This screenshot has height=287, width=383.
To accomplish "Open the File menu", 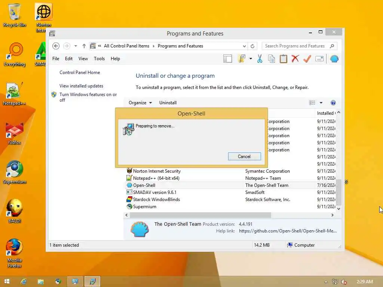I will pyautogui.click(x=56, y=59).
